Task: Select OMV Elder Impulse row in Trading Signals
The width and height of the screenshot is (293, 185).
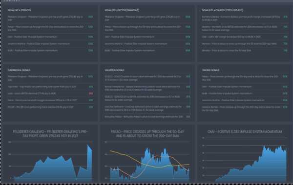Action: coord(245,87)
